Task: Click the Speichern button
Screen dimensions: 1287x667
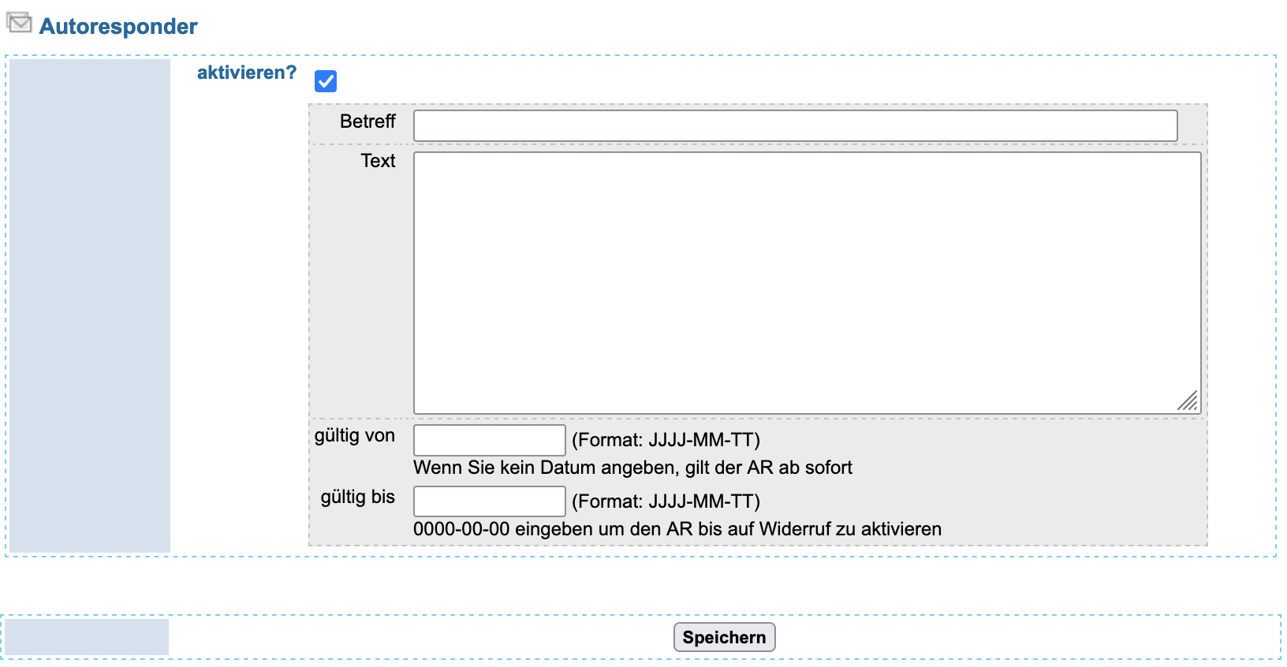Action: coord(725,637)
